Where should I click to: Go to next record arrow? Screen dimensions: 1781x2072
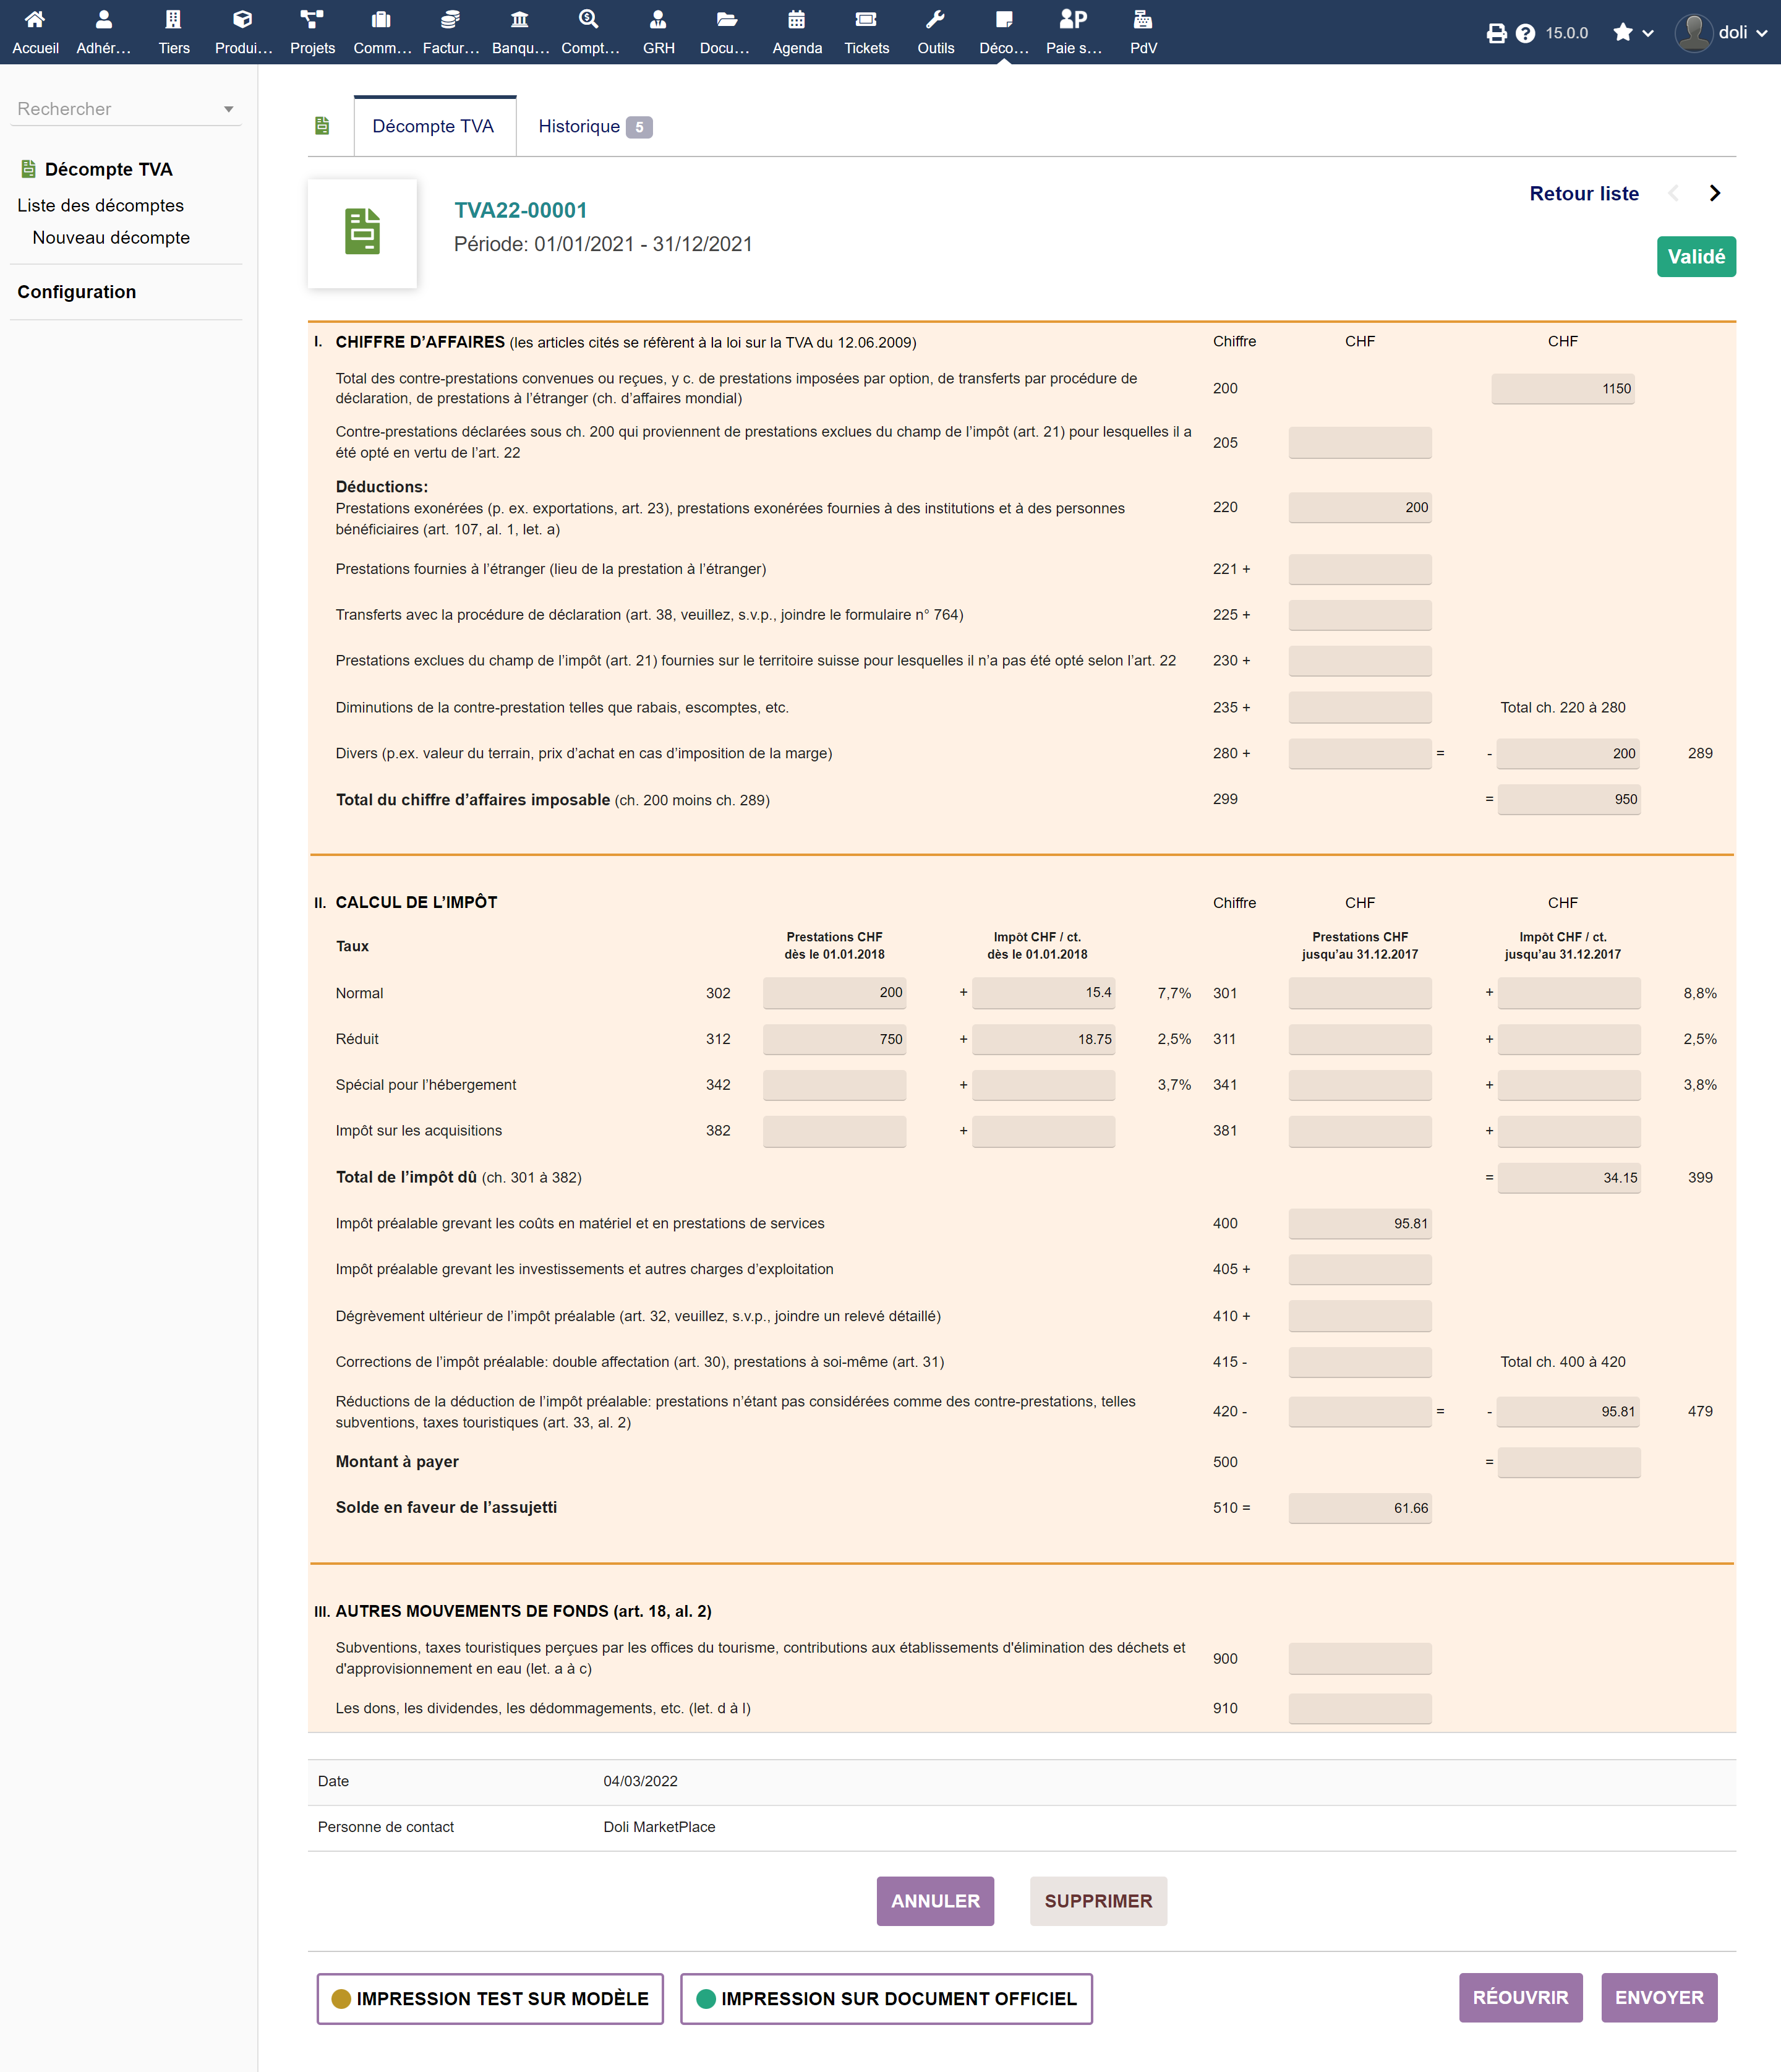tap(1715, 193)
